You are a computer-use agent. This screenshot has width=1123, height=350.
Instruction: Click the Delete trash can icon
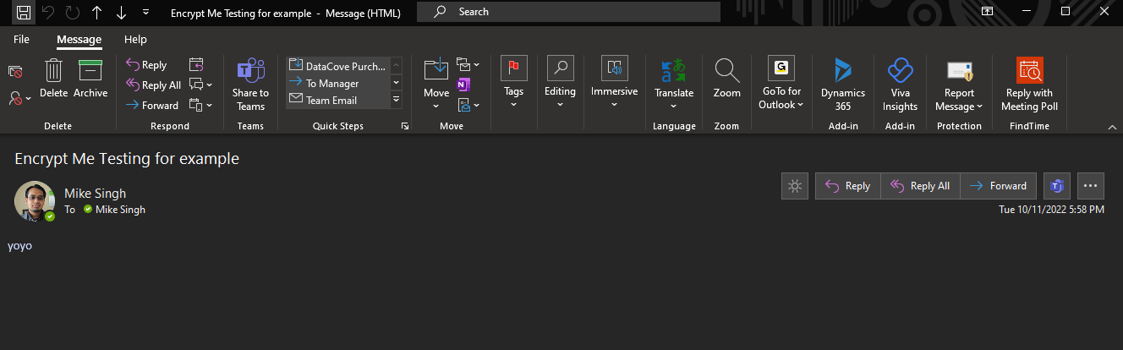[x=53, y=72]
